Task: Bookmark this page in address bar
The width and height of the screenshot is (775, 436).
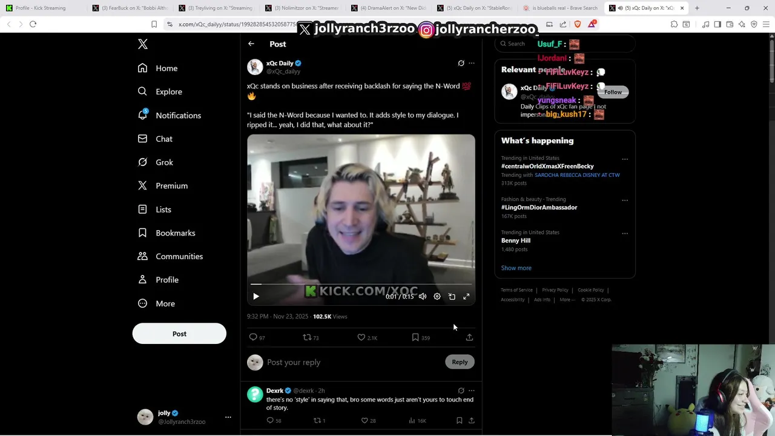Action: click(x=154, y=24)
